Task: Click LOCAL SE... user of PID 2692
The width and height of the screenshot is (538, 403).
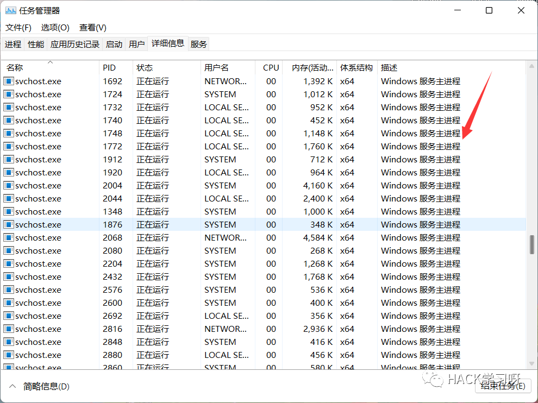Action: tap(227, 316)
